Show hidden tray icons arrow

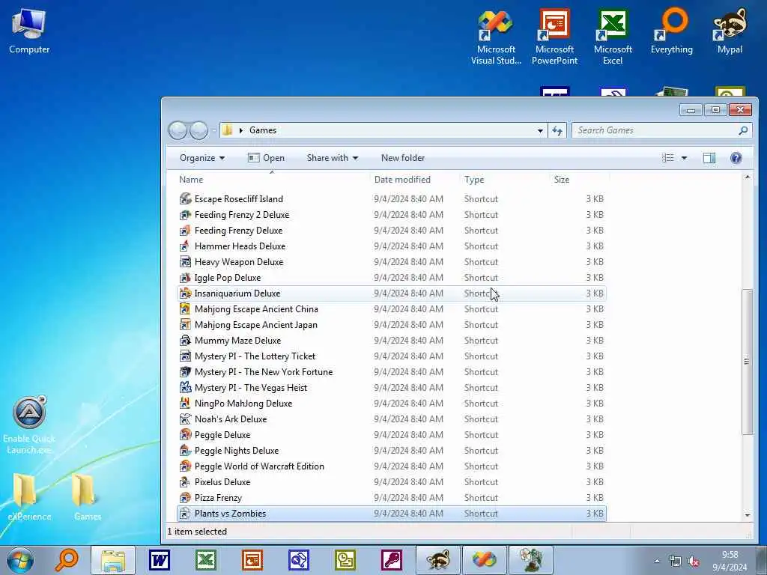pyautogui.click(x=657, y=562)
